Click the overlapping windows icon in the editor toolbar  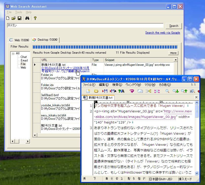click(x=140, y=91)
